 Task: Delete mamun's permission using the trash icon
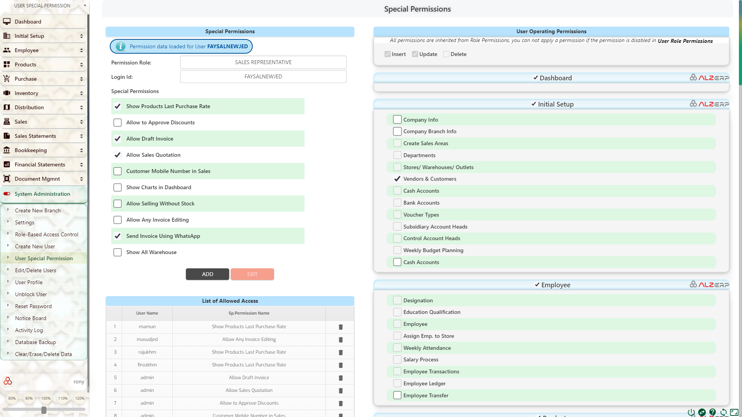(x=340, y=327)
